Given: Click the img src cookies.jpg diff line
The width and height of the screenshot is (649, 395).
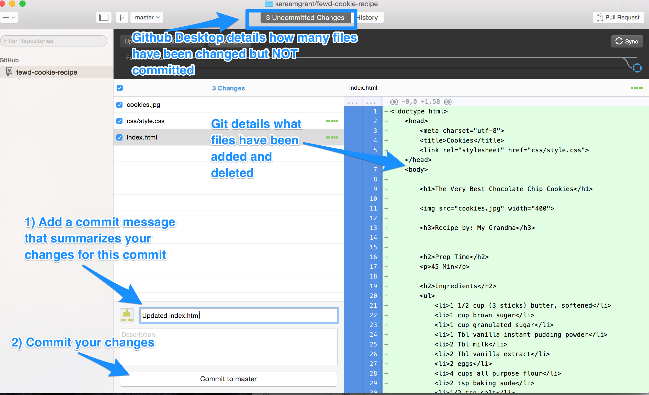Looking at the screenshot, I should point(487,208).
